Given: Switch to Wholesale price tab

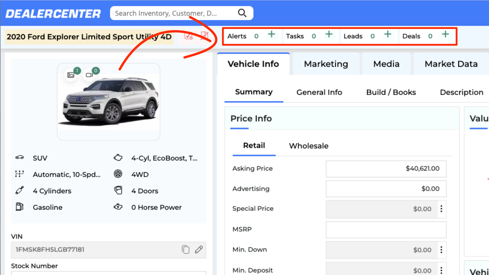Looking at the screenshot, I should (309, 146).
